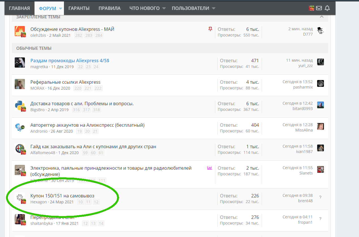Open the user account avatar in navbar

tap(311, 8)
